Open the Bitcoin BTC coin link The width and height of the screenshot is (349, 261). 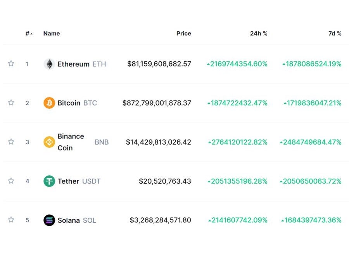[77, 103]
